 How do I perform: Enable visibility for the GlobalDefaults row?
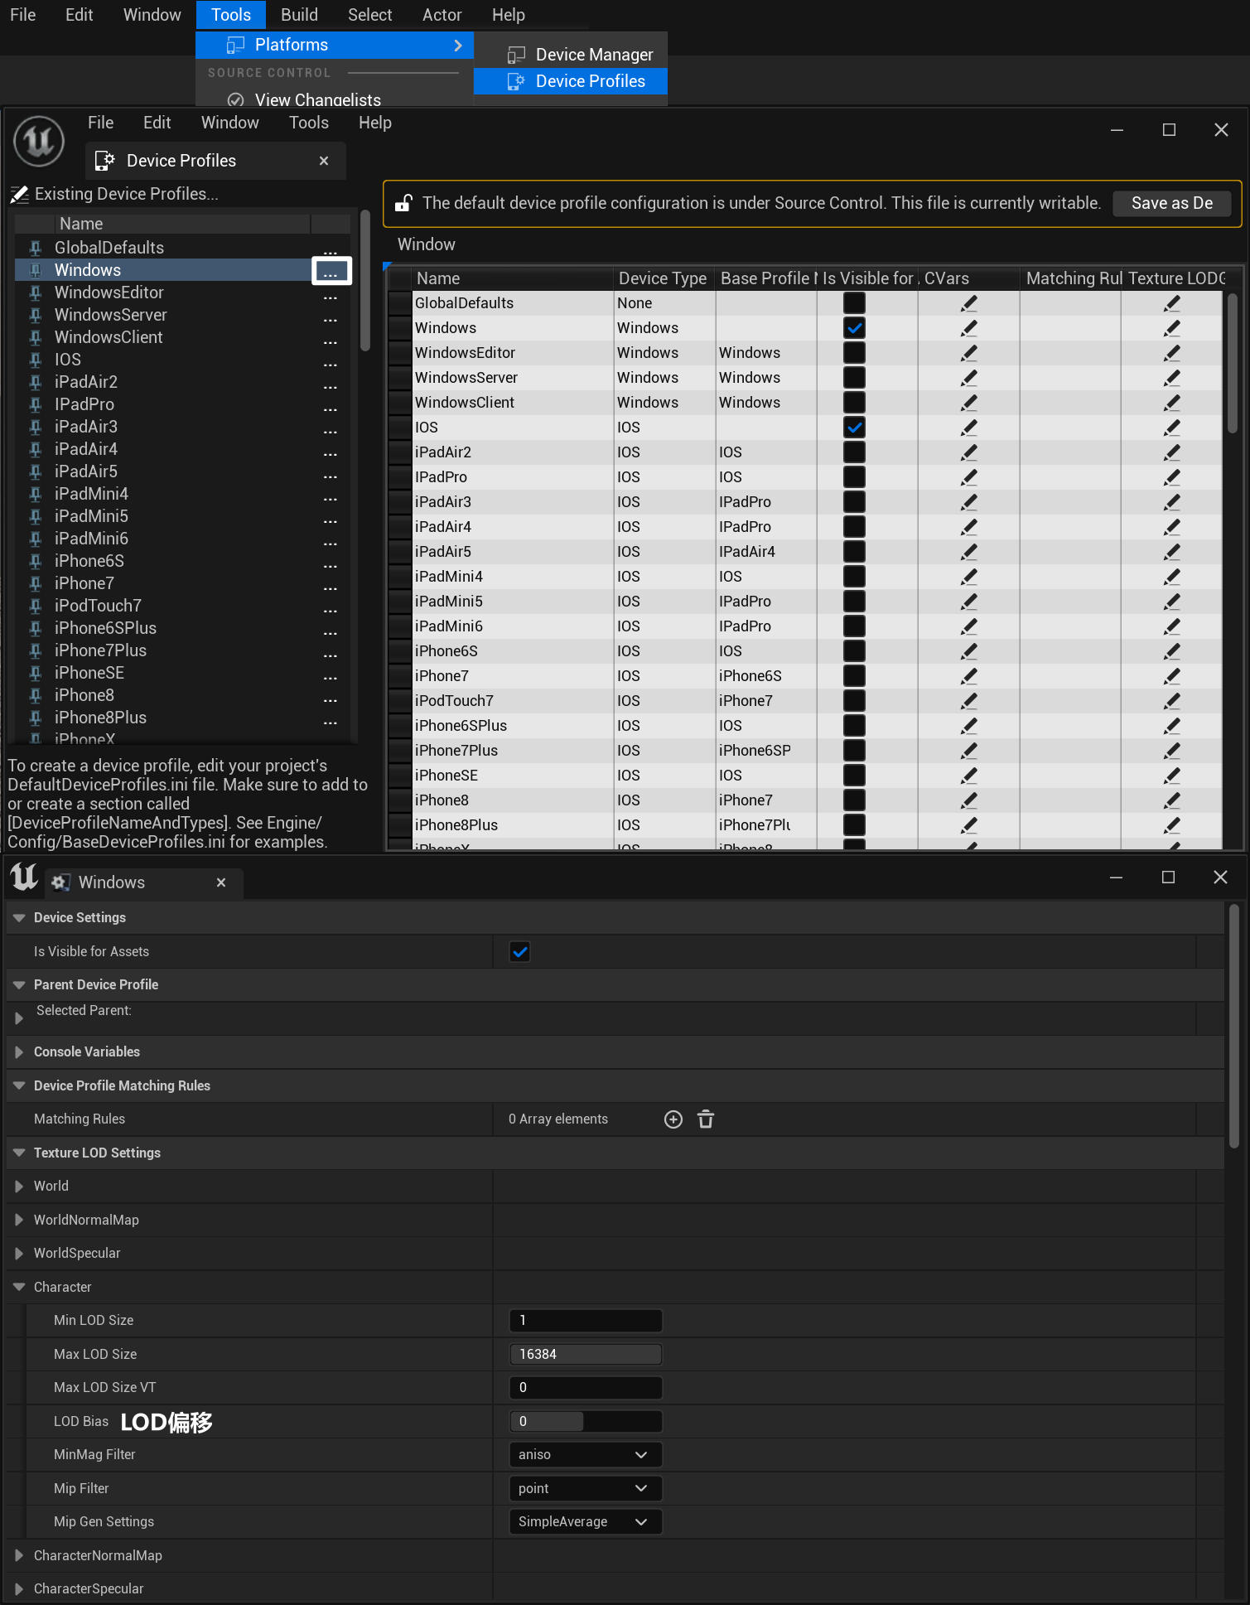(854, 303)
